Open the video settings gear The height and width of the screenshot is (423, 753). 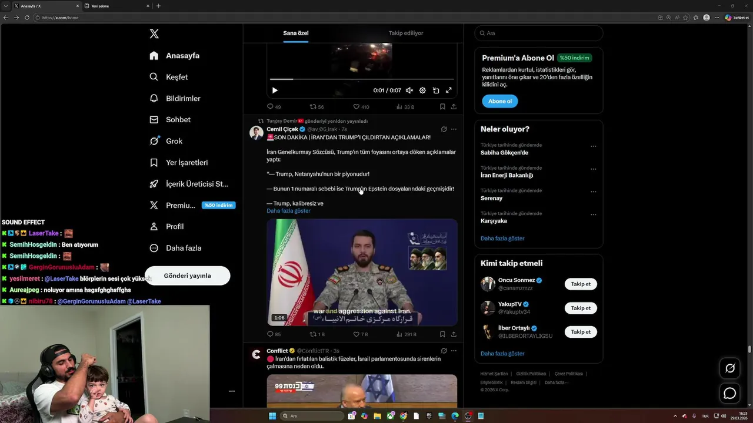[x=422, y=90]
